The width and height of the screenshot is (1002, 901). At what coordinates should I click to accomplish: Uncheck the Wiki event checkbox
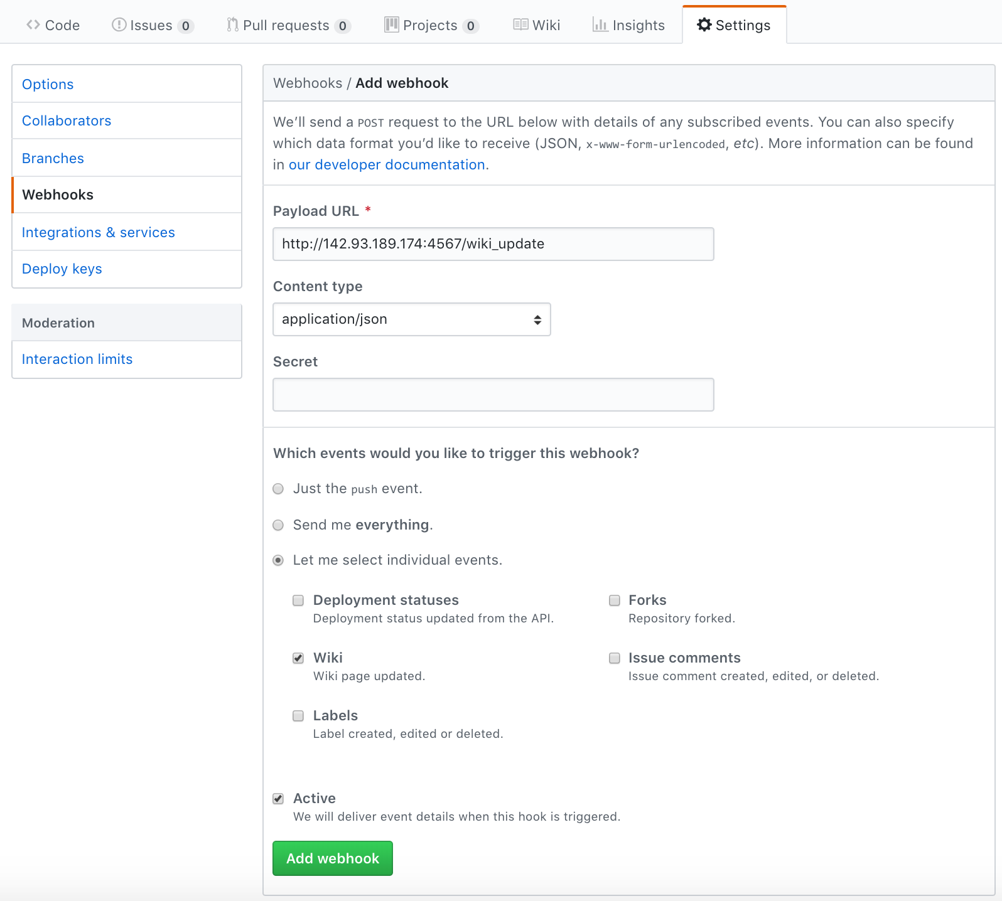click(x=298, y=658)
